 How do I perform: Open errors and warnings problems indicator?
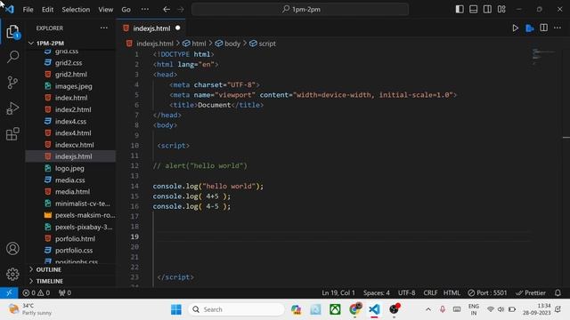(37, 292)
